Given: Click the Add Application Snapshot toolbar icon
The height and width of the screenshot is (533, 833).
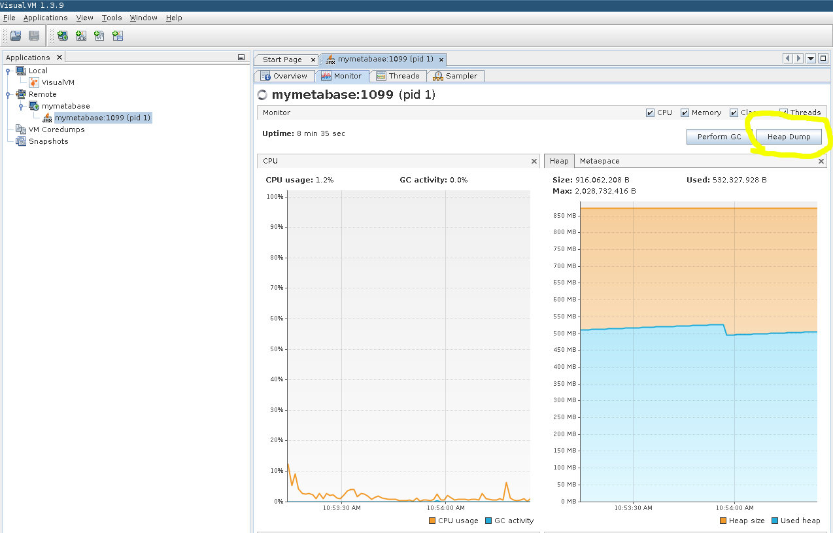Looking at the screenshot, I should tap(118, 36).
